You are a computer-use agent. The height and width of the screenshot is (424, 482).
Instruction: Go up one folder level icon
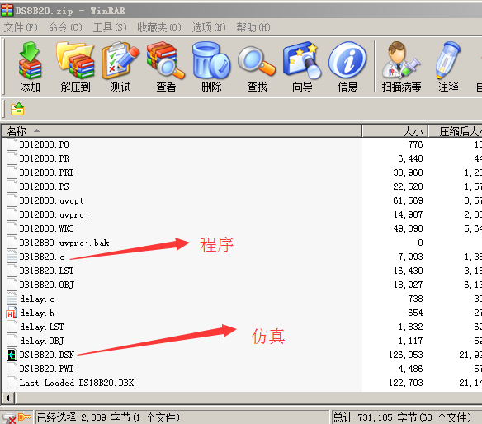pyautogui.click(x=17, y=109)
